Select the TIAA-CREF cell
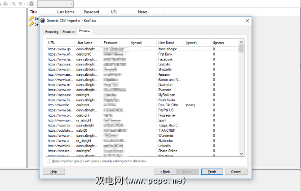Screen dimensions: 301x191 166,130
